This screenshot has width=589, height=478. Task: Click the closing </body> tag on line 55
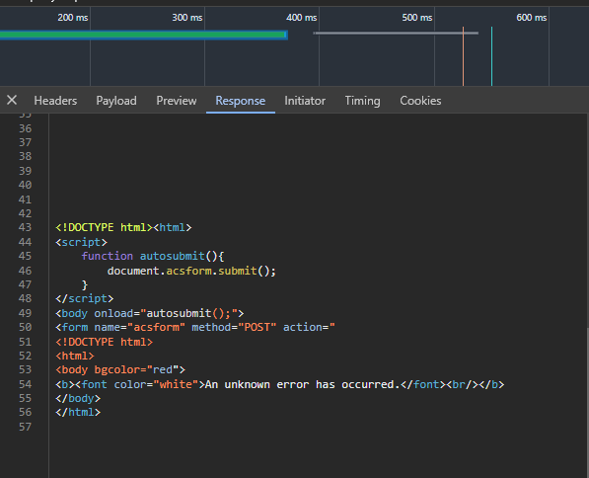pyautogui.click(x=78, y=398)
